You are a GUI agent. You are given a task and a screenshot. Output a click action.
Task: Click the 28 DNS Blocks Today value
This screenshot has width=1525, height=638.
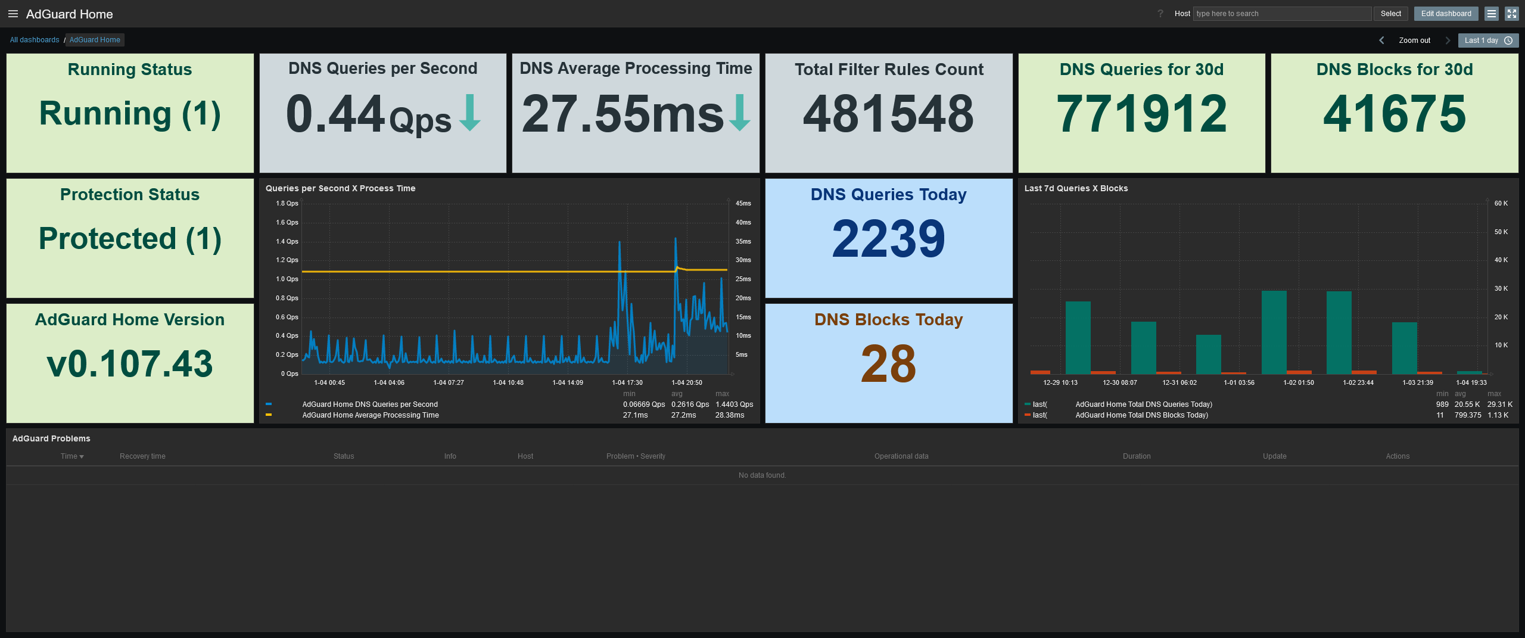click(x=889, y=363)
